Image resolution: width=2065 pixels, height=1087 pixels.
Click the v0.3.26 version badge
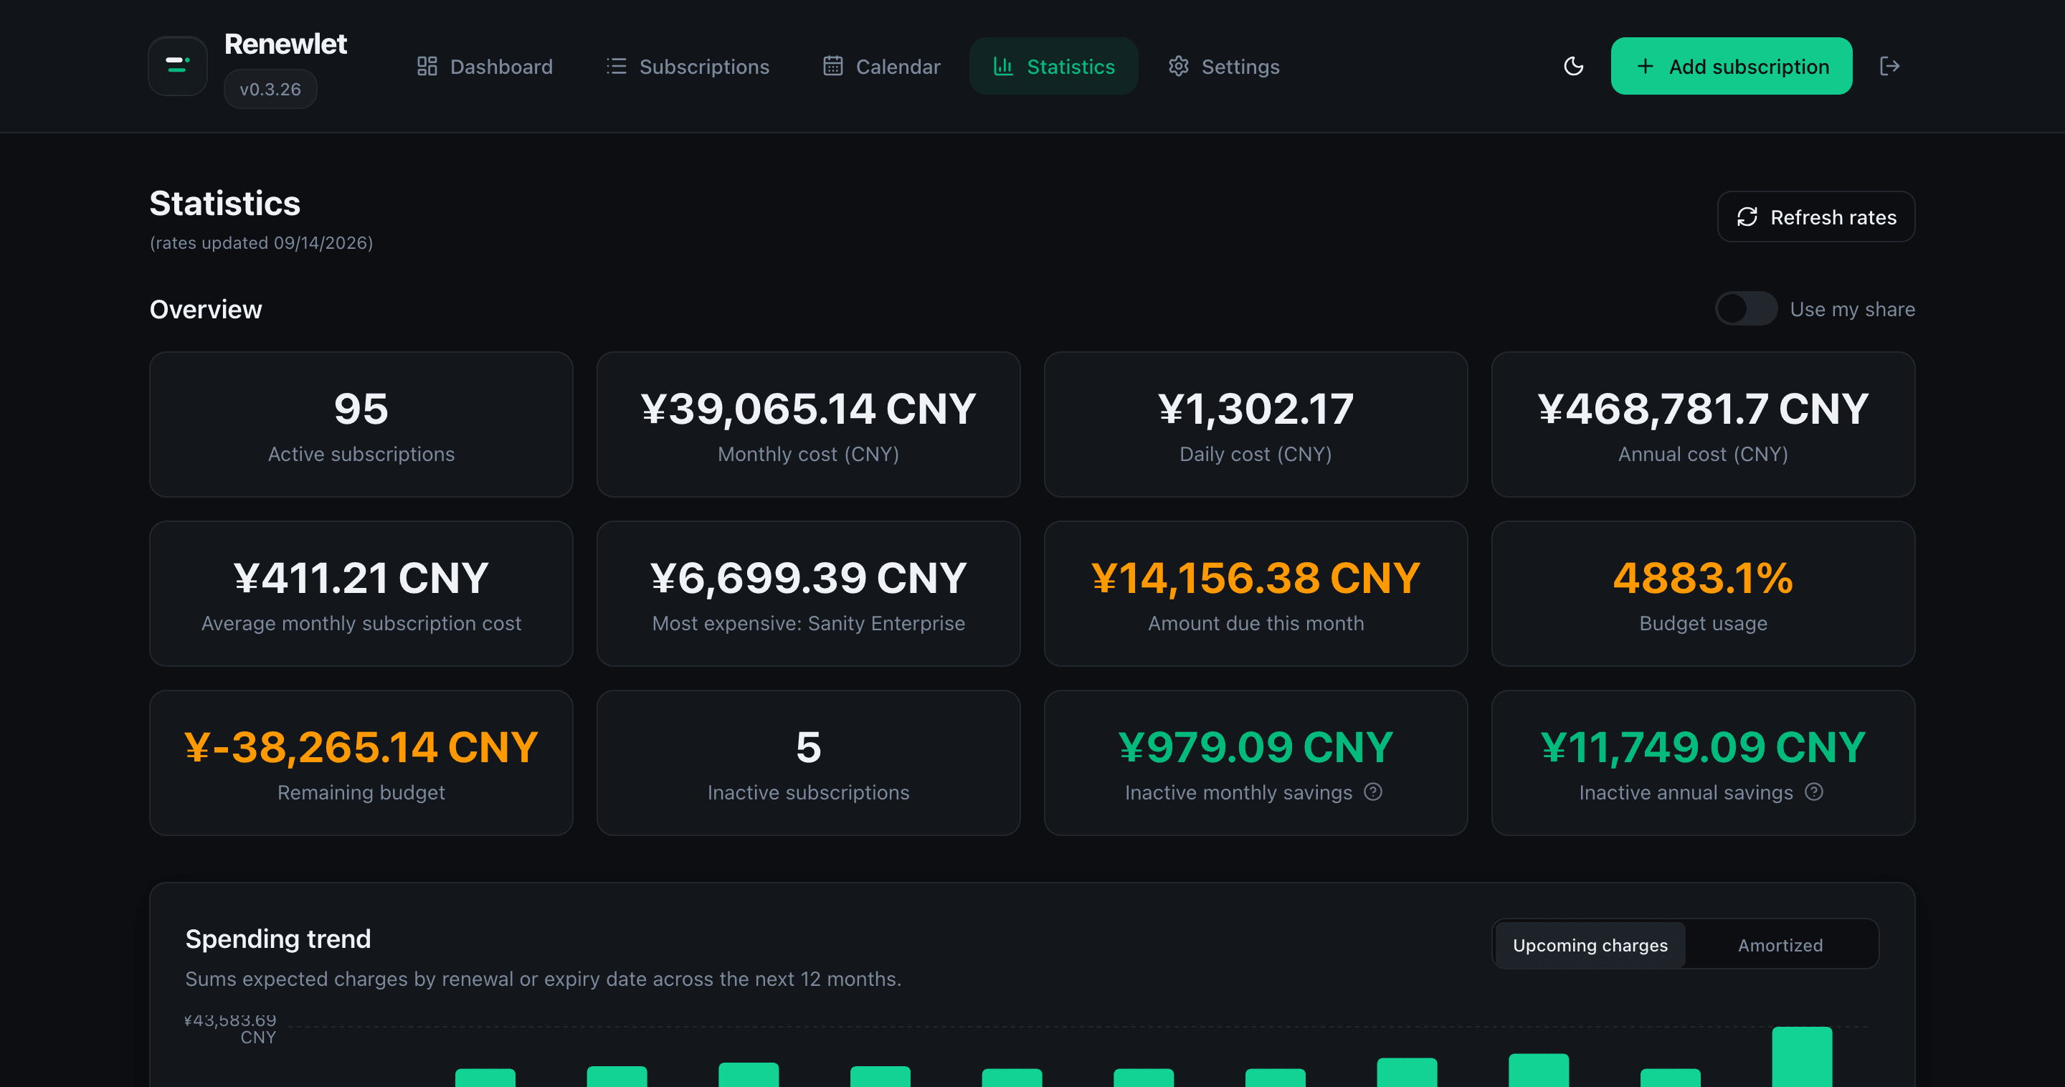pos(270,89)
